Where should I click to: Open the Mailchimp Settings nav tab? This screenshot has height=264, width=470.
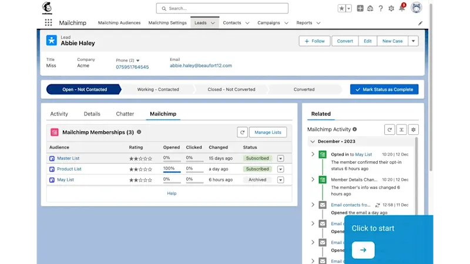(167, 23)
